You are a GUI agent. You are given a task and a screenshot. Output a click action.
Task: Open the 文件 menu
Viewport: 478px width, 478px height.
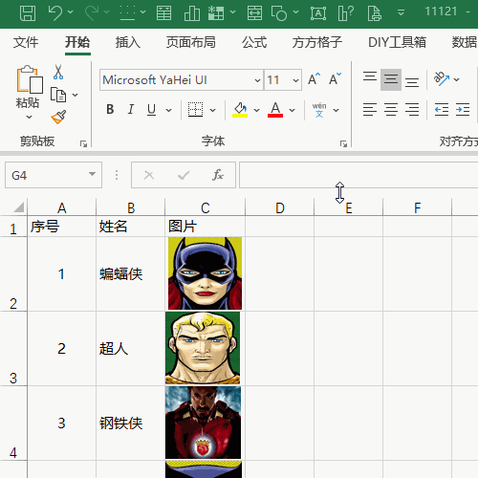point(26,42)
